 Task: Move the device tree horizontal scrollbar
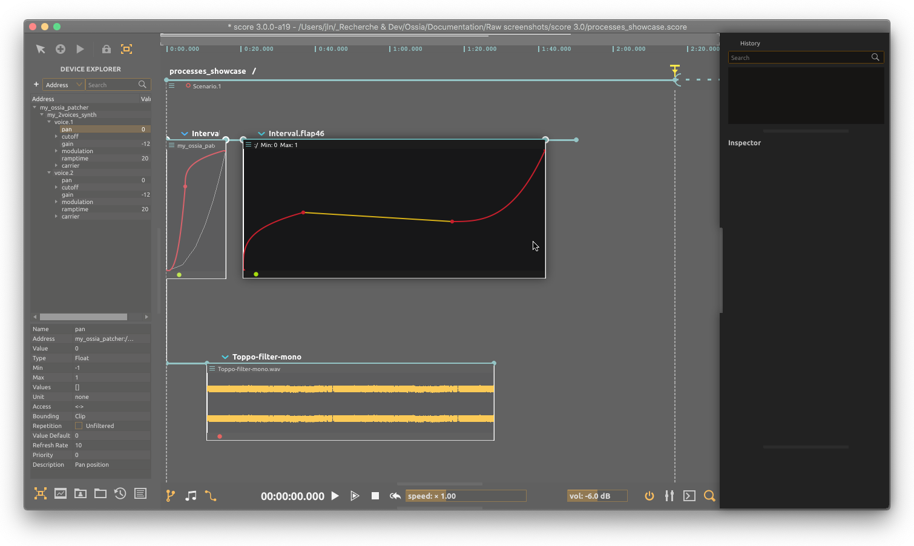click(84, 317)
